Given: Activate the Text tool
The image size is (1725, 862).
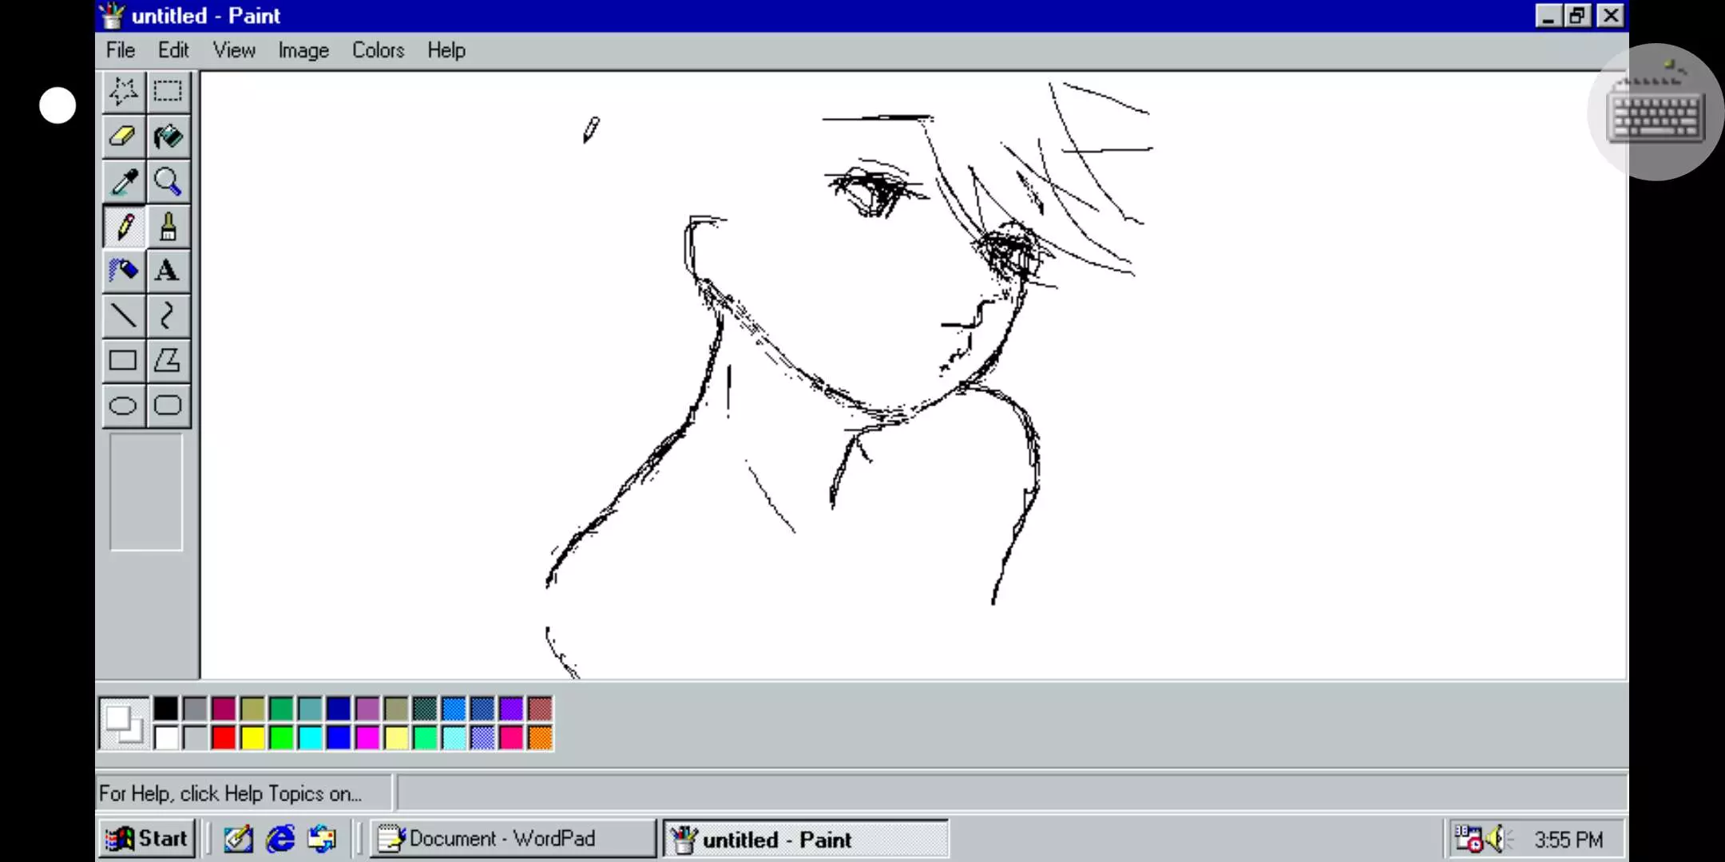Looking at the screenshot, I should [x=168, y=271].
